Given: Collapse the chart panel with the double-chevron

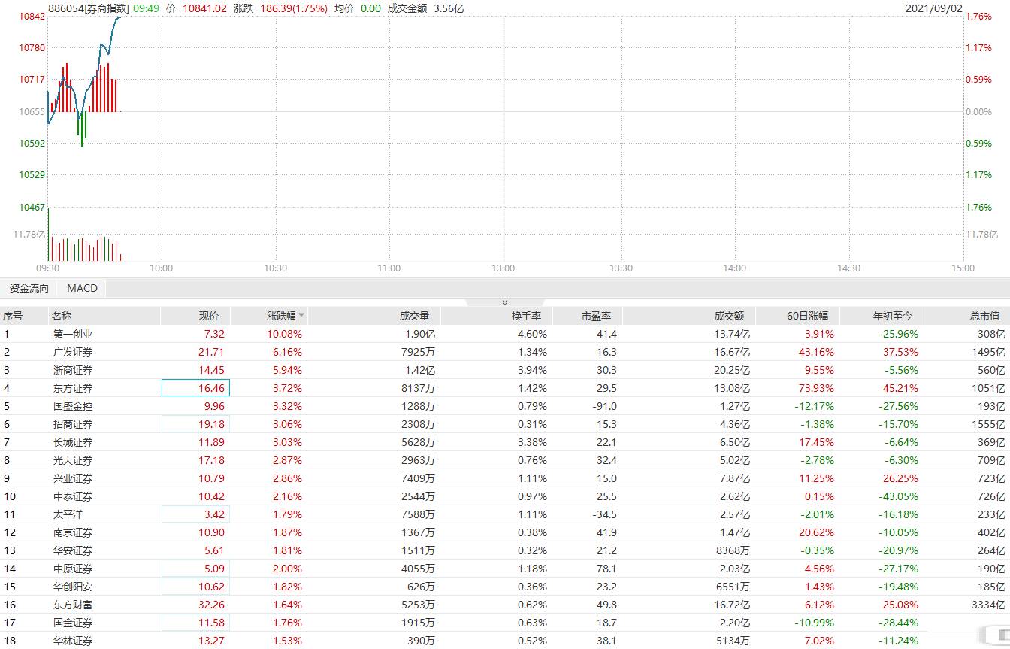Looking at the screenshot, I should click(505, 302).
